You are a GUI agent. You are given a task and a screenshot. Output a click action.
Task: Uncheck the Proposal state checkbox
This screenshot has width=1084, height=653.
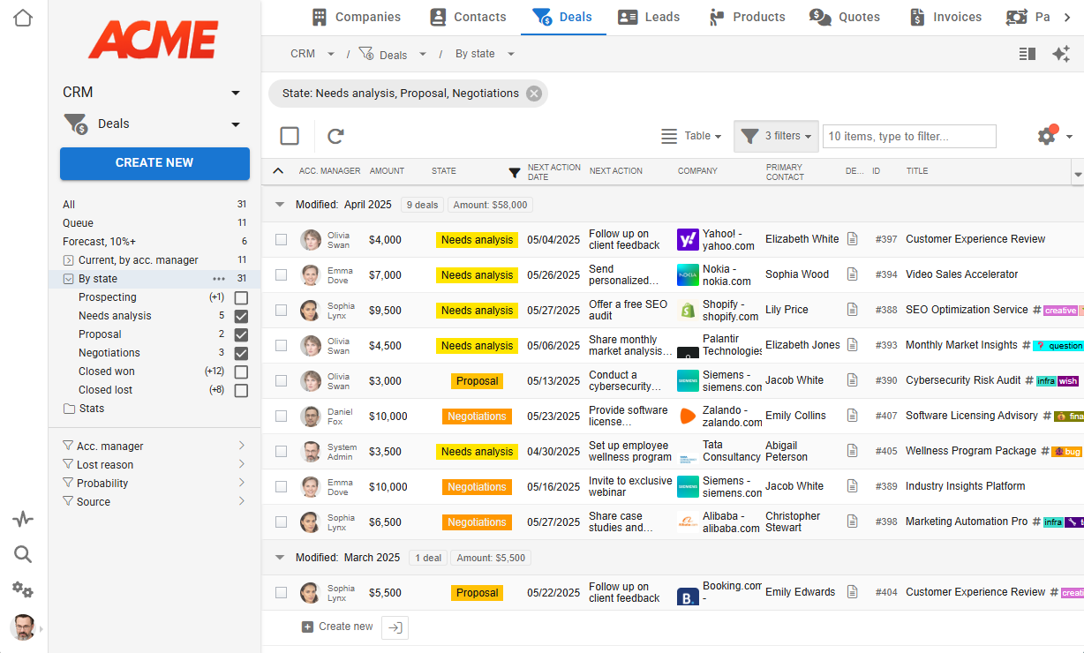(x=241, y=334)
